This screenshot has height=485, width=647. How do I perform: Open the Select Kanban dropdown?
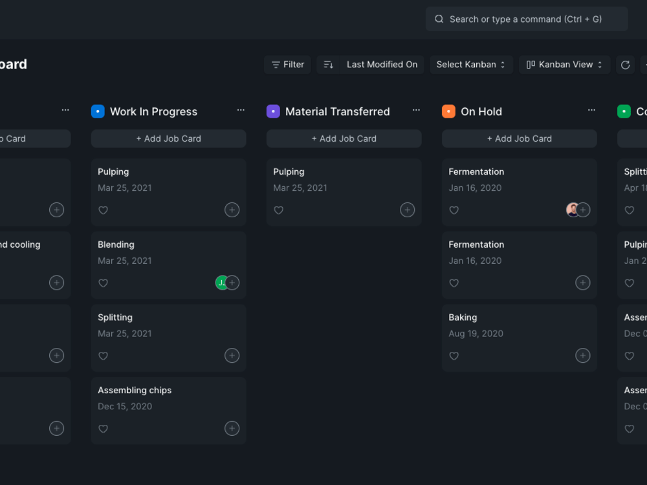click(x=471, y=65)
